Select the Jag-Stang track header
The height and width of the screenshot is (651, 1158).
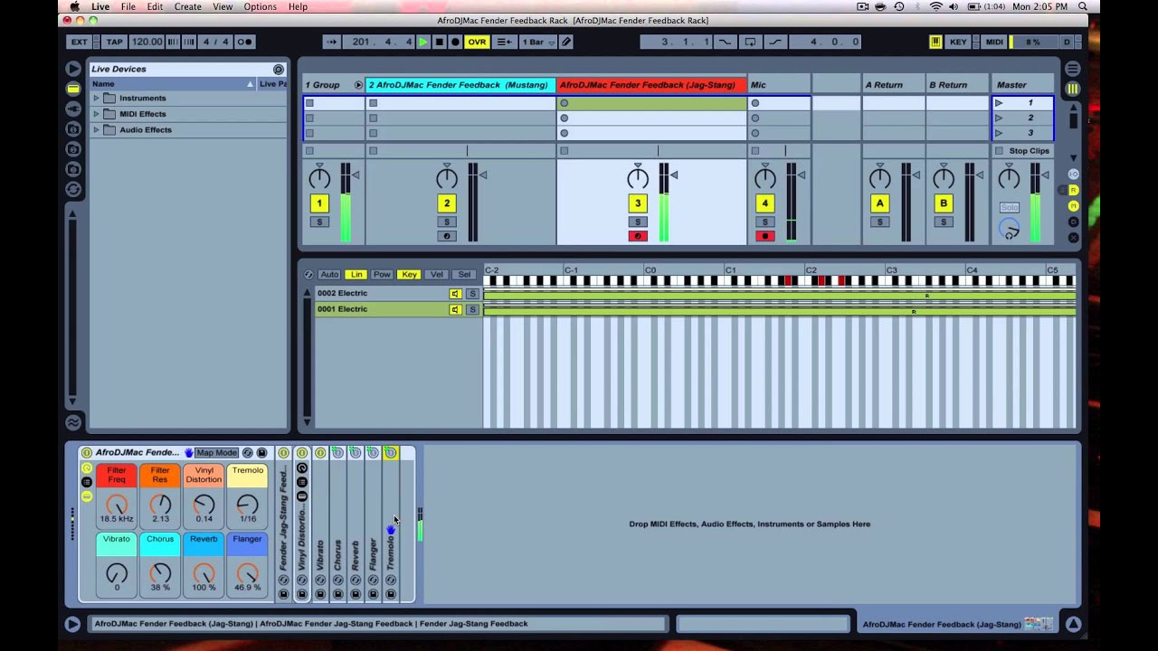(x=651, y=85)
